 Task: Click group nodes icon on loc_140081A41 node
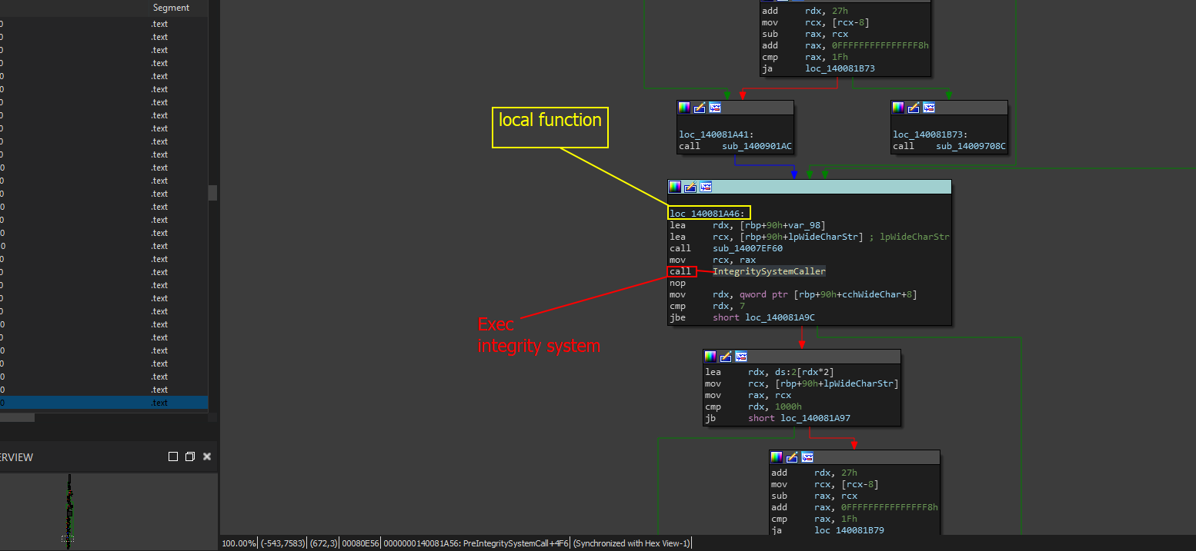[x=715, y=108]
